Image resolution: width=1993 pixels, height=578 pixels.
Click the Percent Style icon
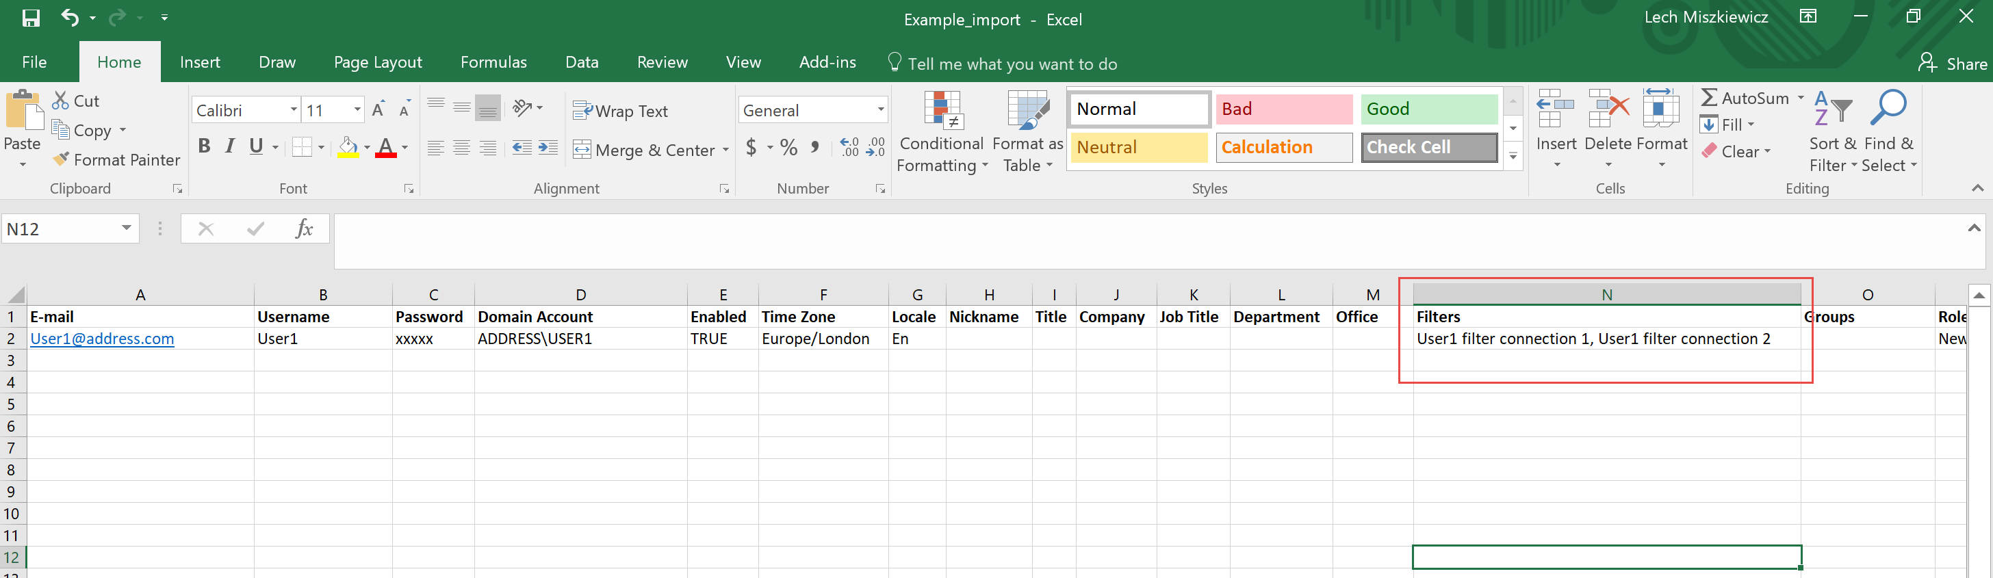coord(788,147)
